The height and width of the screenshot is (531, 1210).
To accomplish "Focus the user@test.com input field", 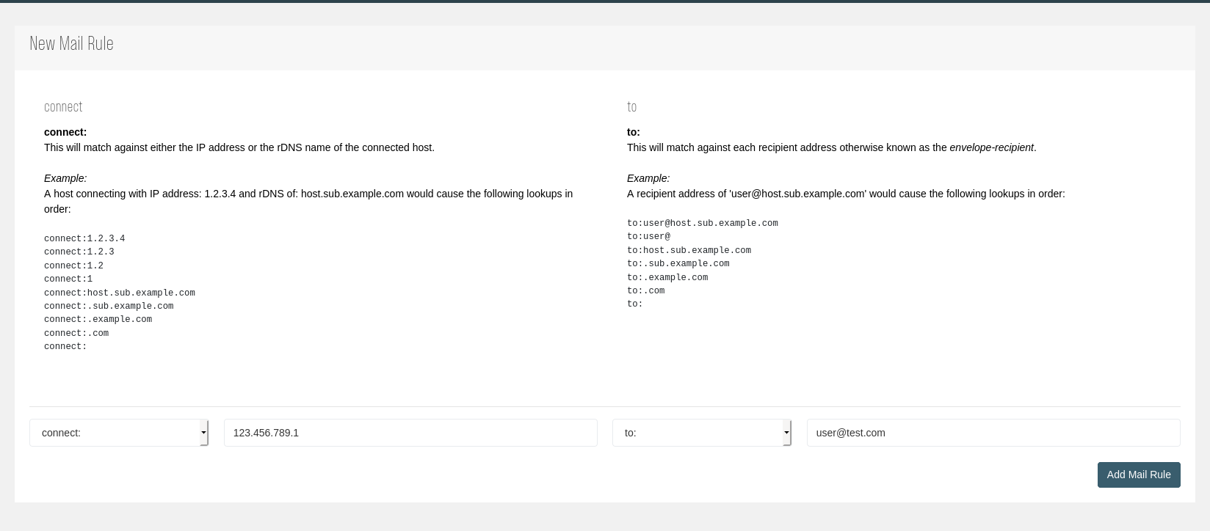I will 993,433.
